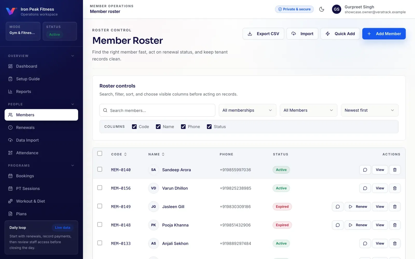The image size is (415, 259).
Task: Open Renewals in sidebar
Action: tap(41, 127)
